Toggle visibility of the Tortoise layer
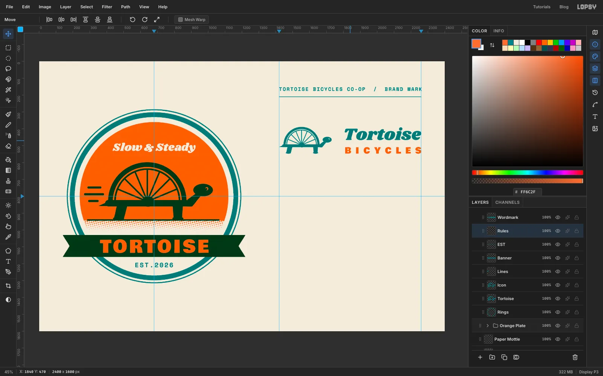 pos(558,299)
